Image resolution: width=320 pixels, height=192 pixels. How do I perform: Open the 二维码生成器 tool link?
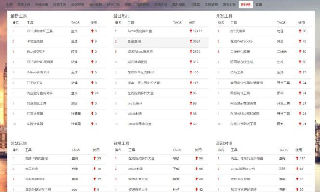241,52
